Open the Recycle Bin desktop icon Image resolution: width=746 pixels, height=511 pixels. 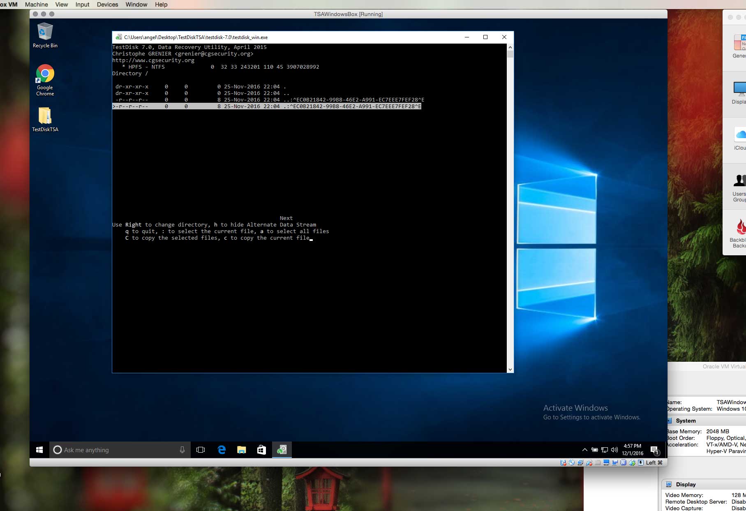point(45,36)
